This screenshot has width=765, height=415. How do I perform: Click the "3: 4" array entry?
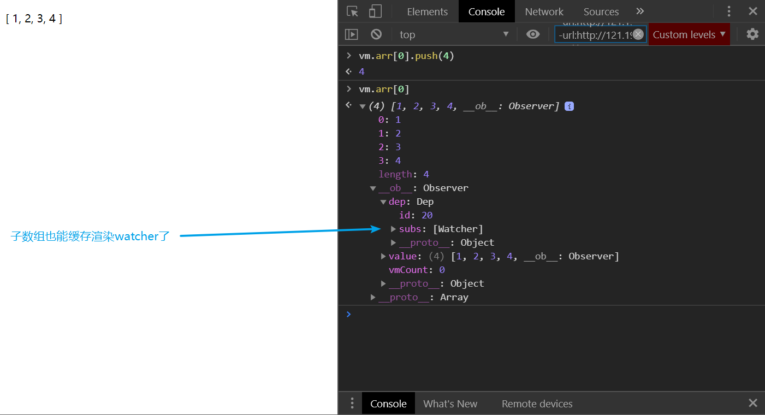coord(389,161)
